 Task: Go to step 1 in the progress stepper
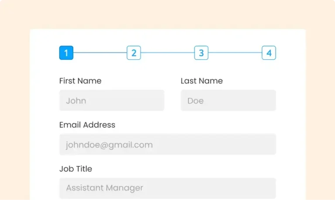66,53
